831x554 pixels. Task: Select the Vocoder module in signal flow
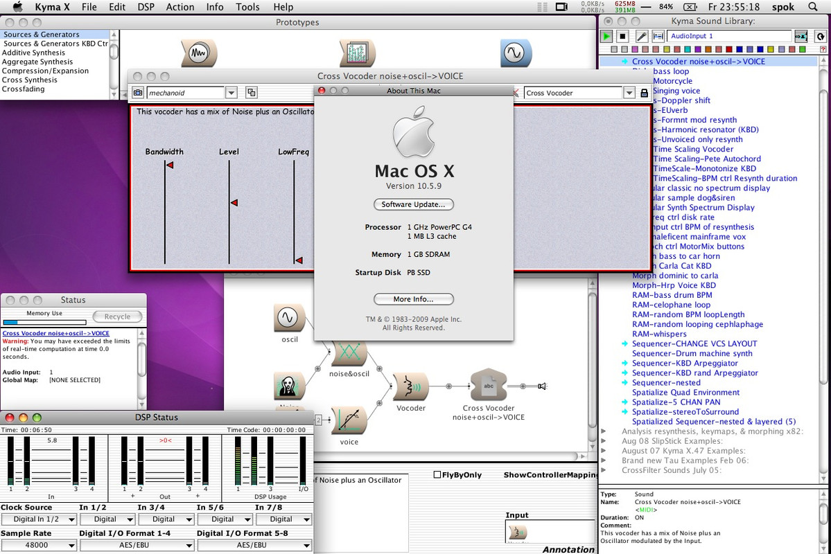(x=410, y=386)
